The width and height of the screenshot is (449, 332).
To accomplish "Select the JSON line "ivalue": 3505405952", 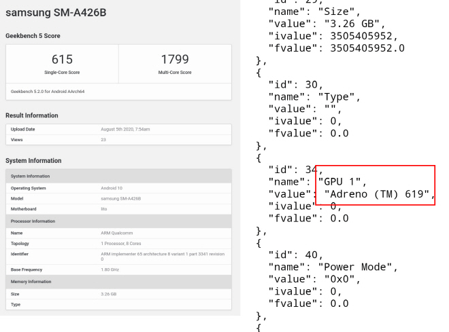I will (333, 36).
